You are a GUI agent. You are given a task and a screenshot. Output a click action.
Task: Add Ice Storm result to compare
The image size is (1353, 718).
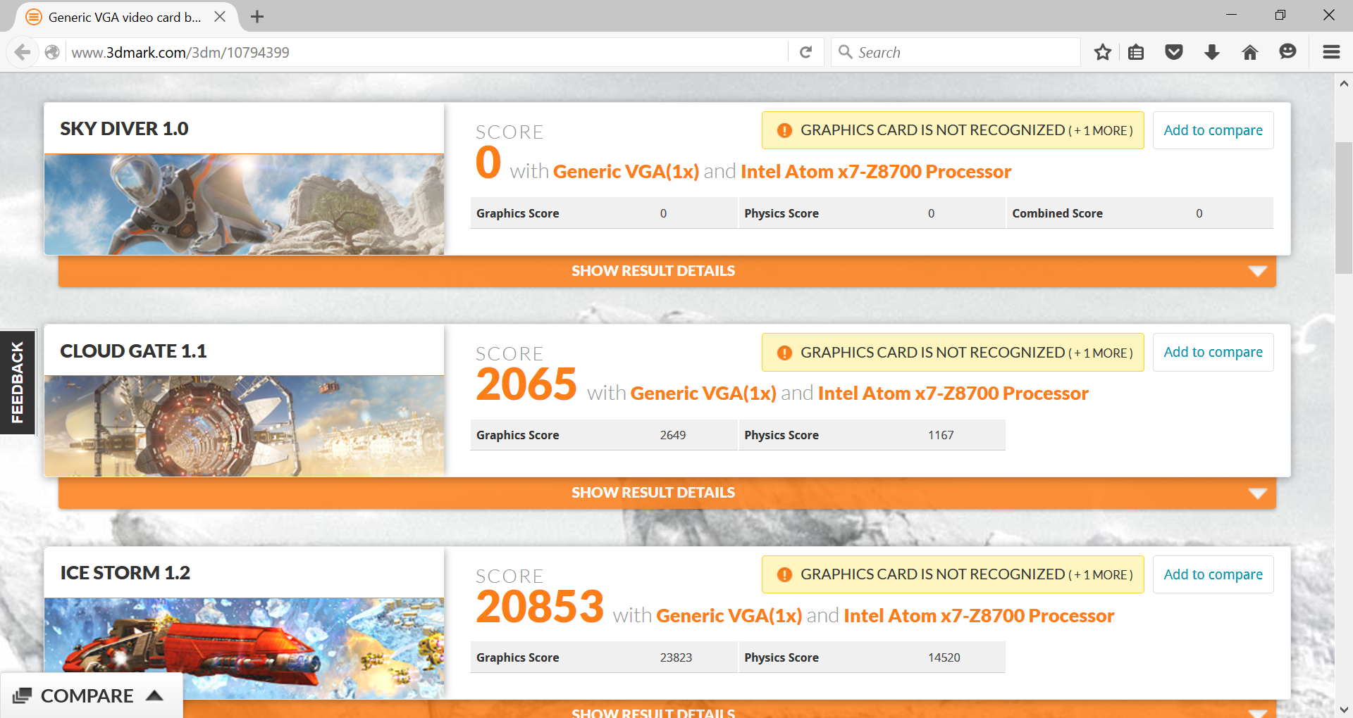pyautogui.click(x=1213, y=574)
